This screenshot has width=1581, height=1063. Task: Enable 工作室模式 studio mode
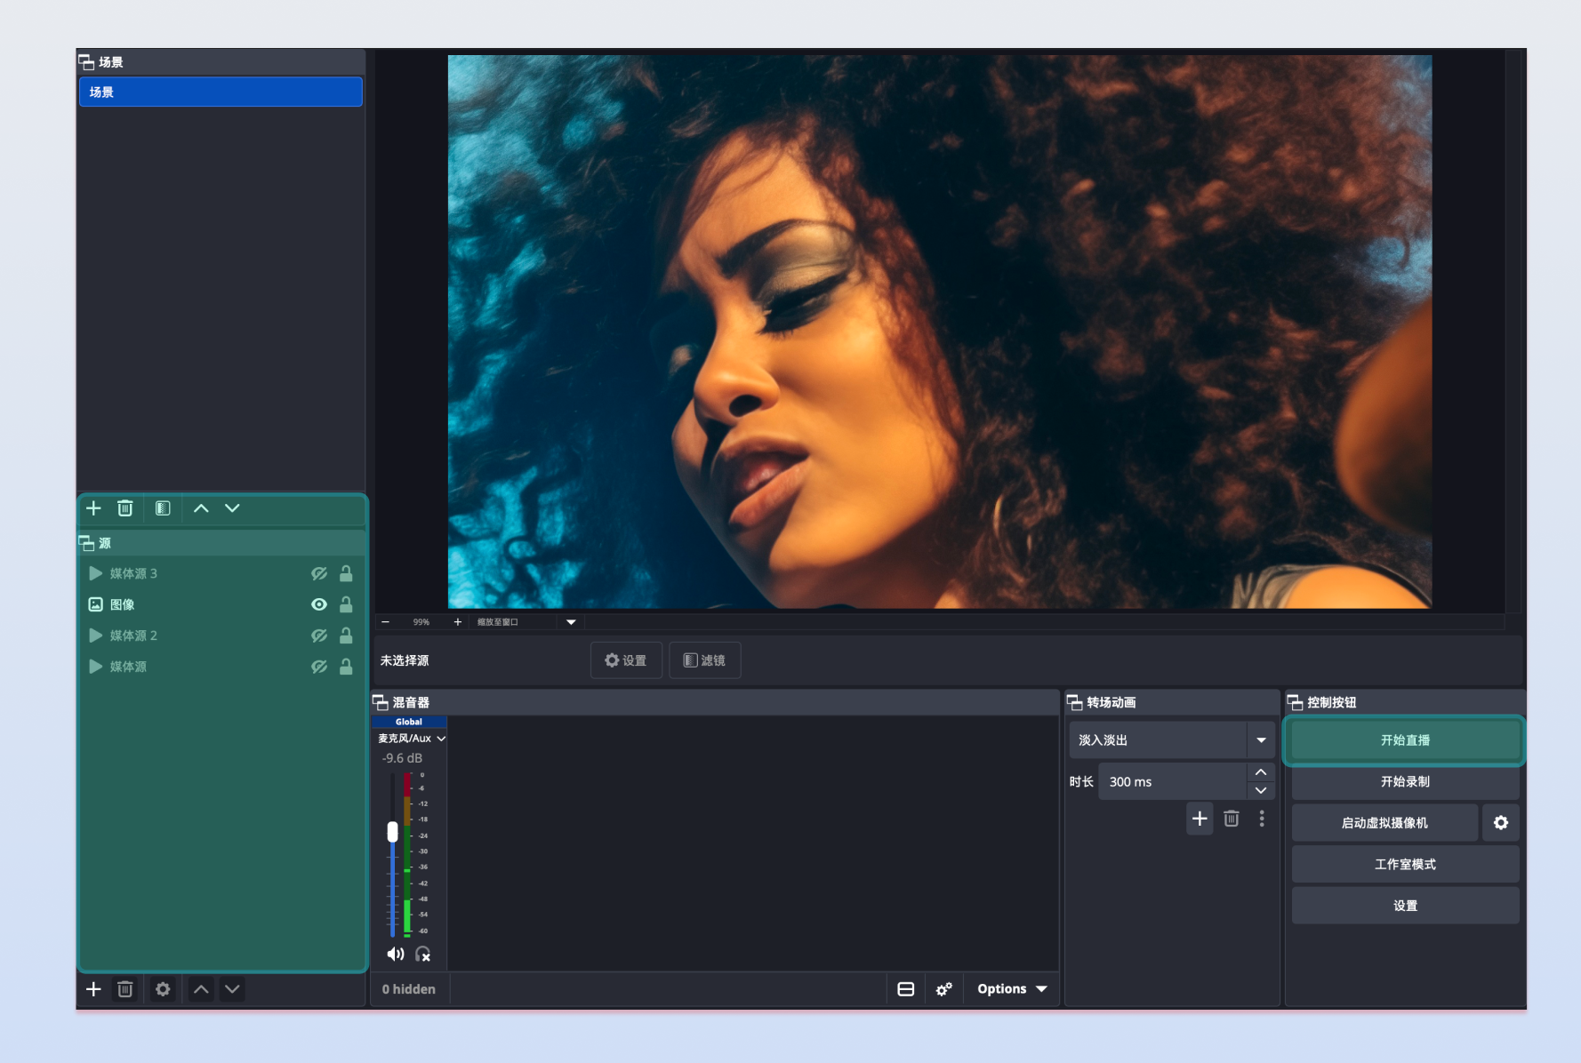(x=1405, y=865)
